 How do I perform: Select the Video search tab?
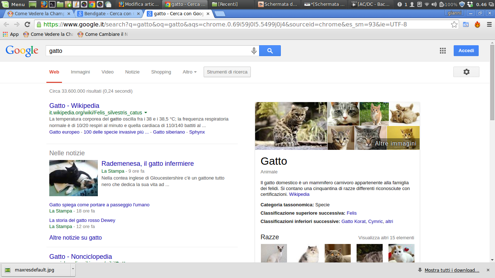108,72
